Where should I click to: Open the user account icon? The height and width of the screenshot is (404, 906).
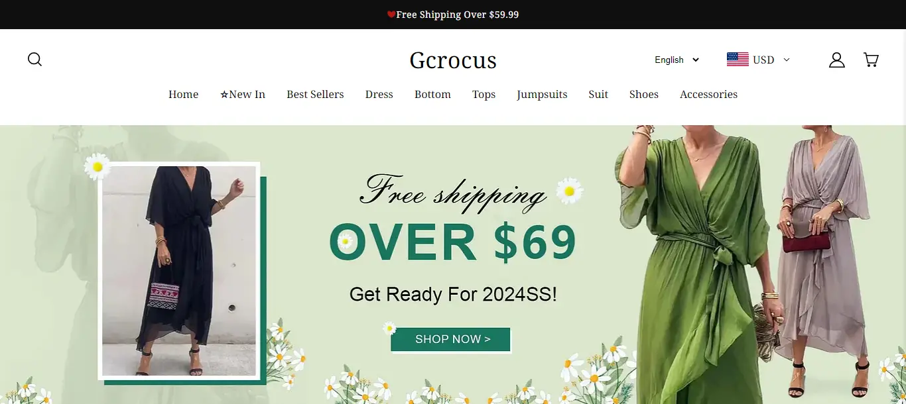click(837, 60)
